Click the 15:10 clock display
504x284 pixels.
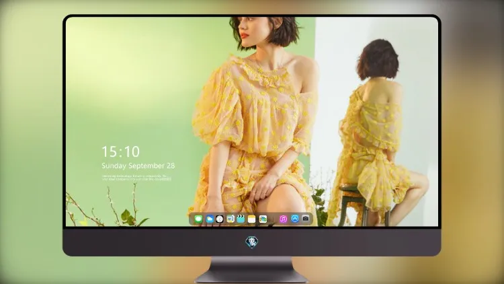coord(120,151)
